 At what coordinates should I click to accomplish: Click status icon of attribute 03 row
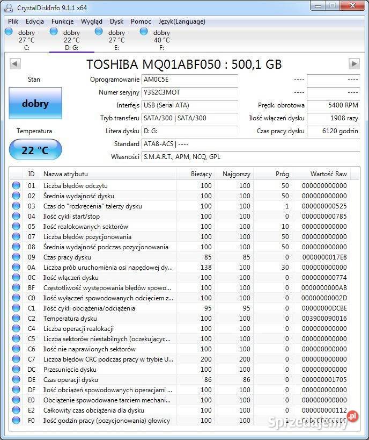[x=16, y=206]
